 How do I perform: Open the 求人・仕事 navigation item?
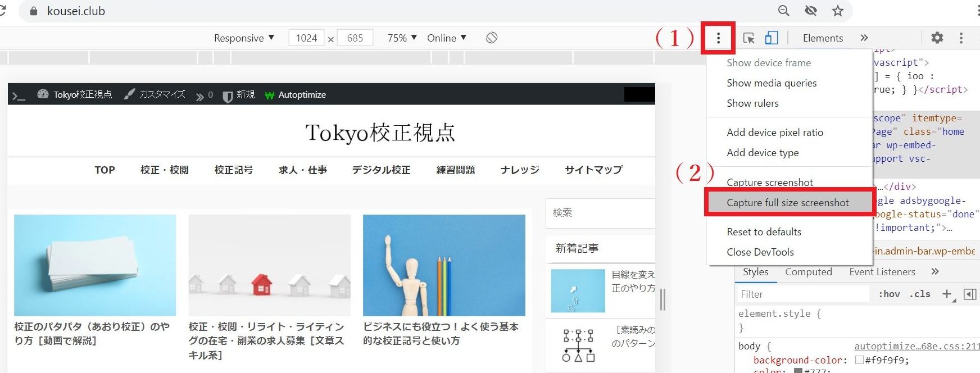click(x=302, y=170)
